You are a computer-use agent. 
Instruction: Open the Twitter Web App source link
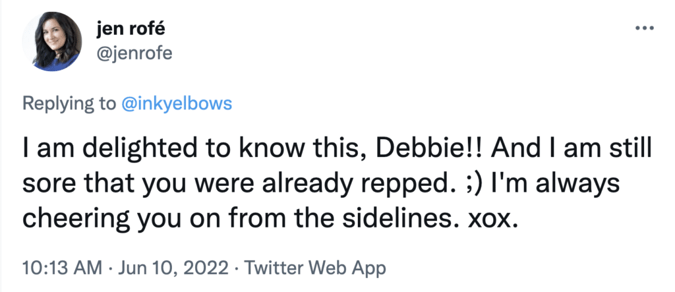tap(314, 268)
